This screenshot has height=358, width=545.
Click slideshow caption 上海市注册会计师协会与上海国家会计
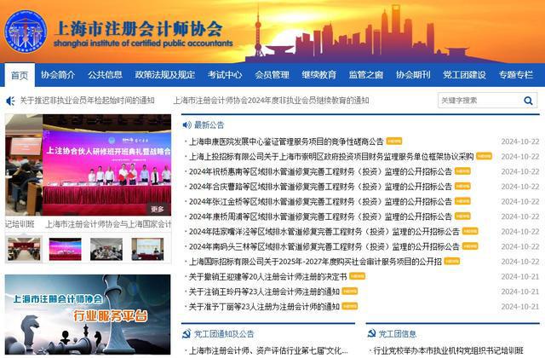(108, 224)
